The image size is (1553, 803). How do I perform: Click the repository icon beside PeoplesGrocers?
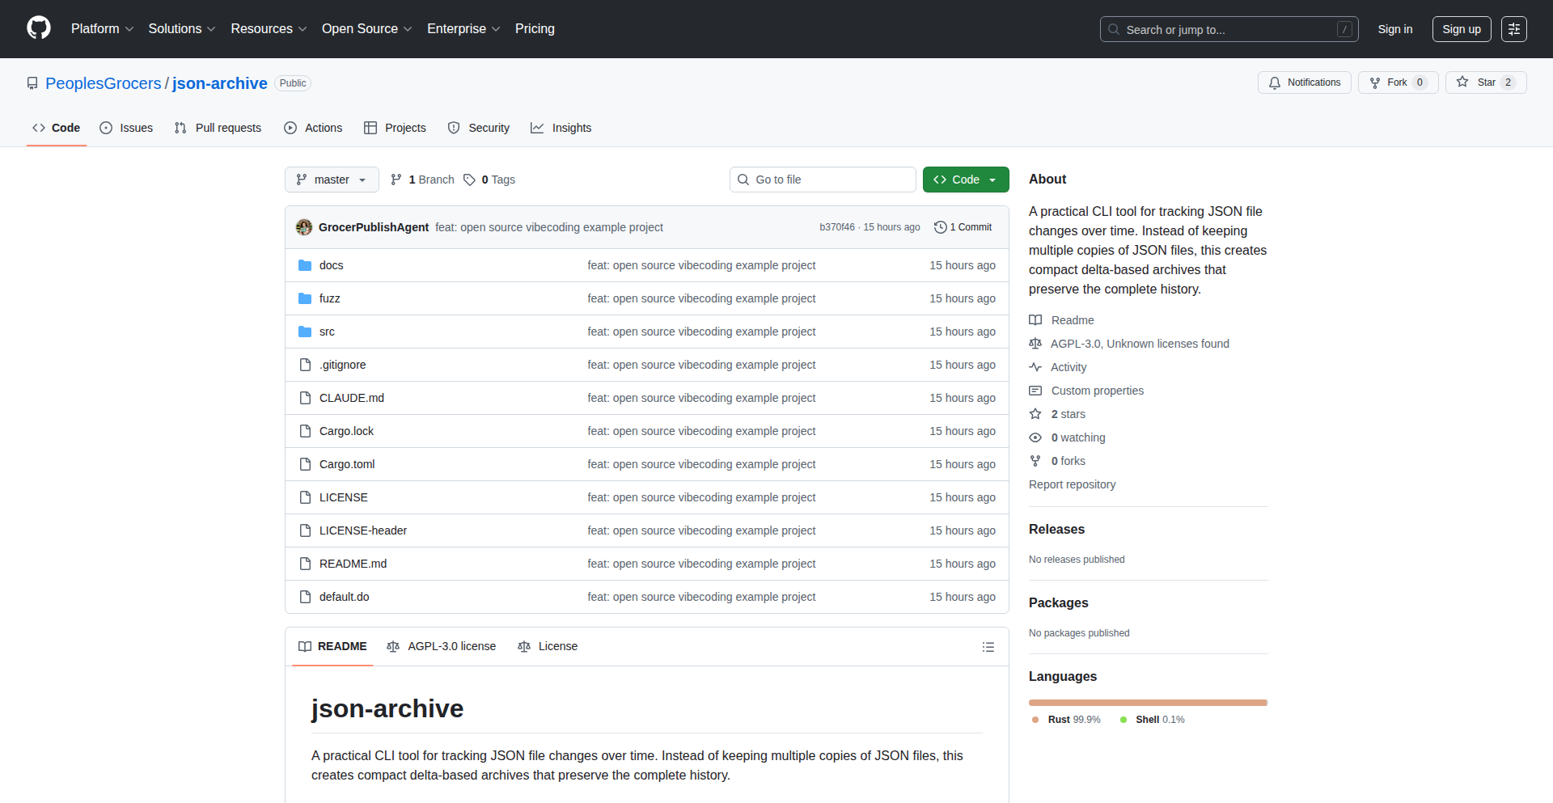click(32, 83)
